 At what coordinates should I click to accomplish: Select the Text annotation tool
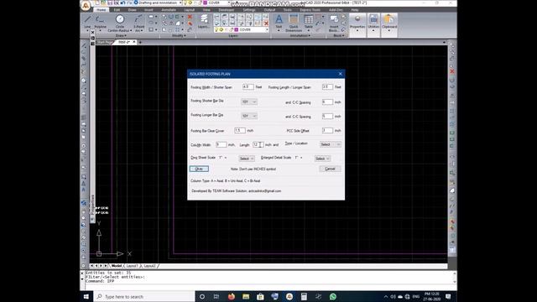pyautogui.click(x=279, y=22)
